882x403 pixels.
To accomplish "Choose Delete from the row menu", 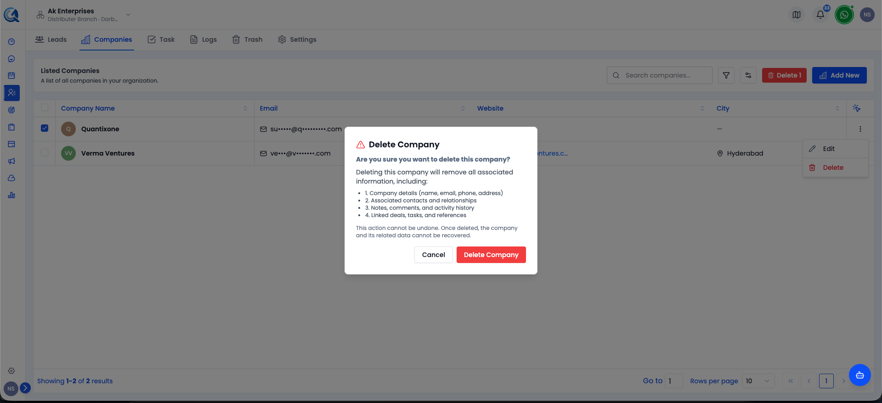I will coord(836,168).
